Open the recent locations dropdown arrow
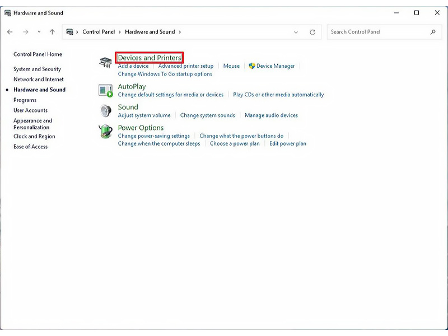Viewport: 448px width, 336px height. tap(39, 32)
